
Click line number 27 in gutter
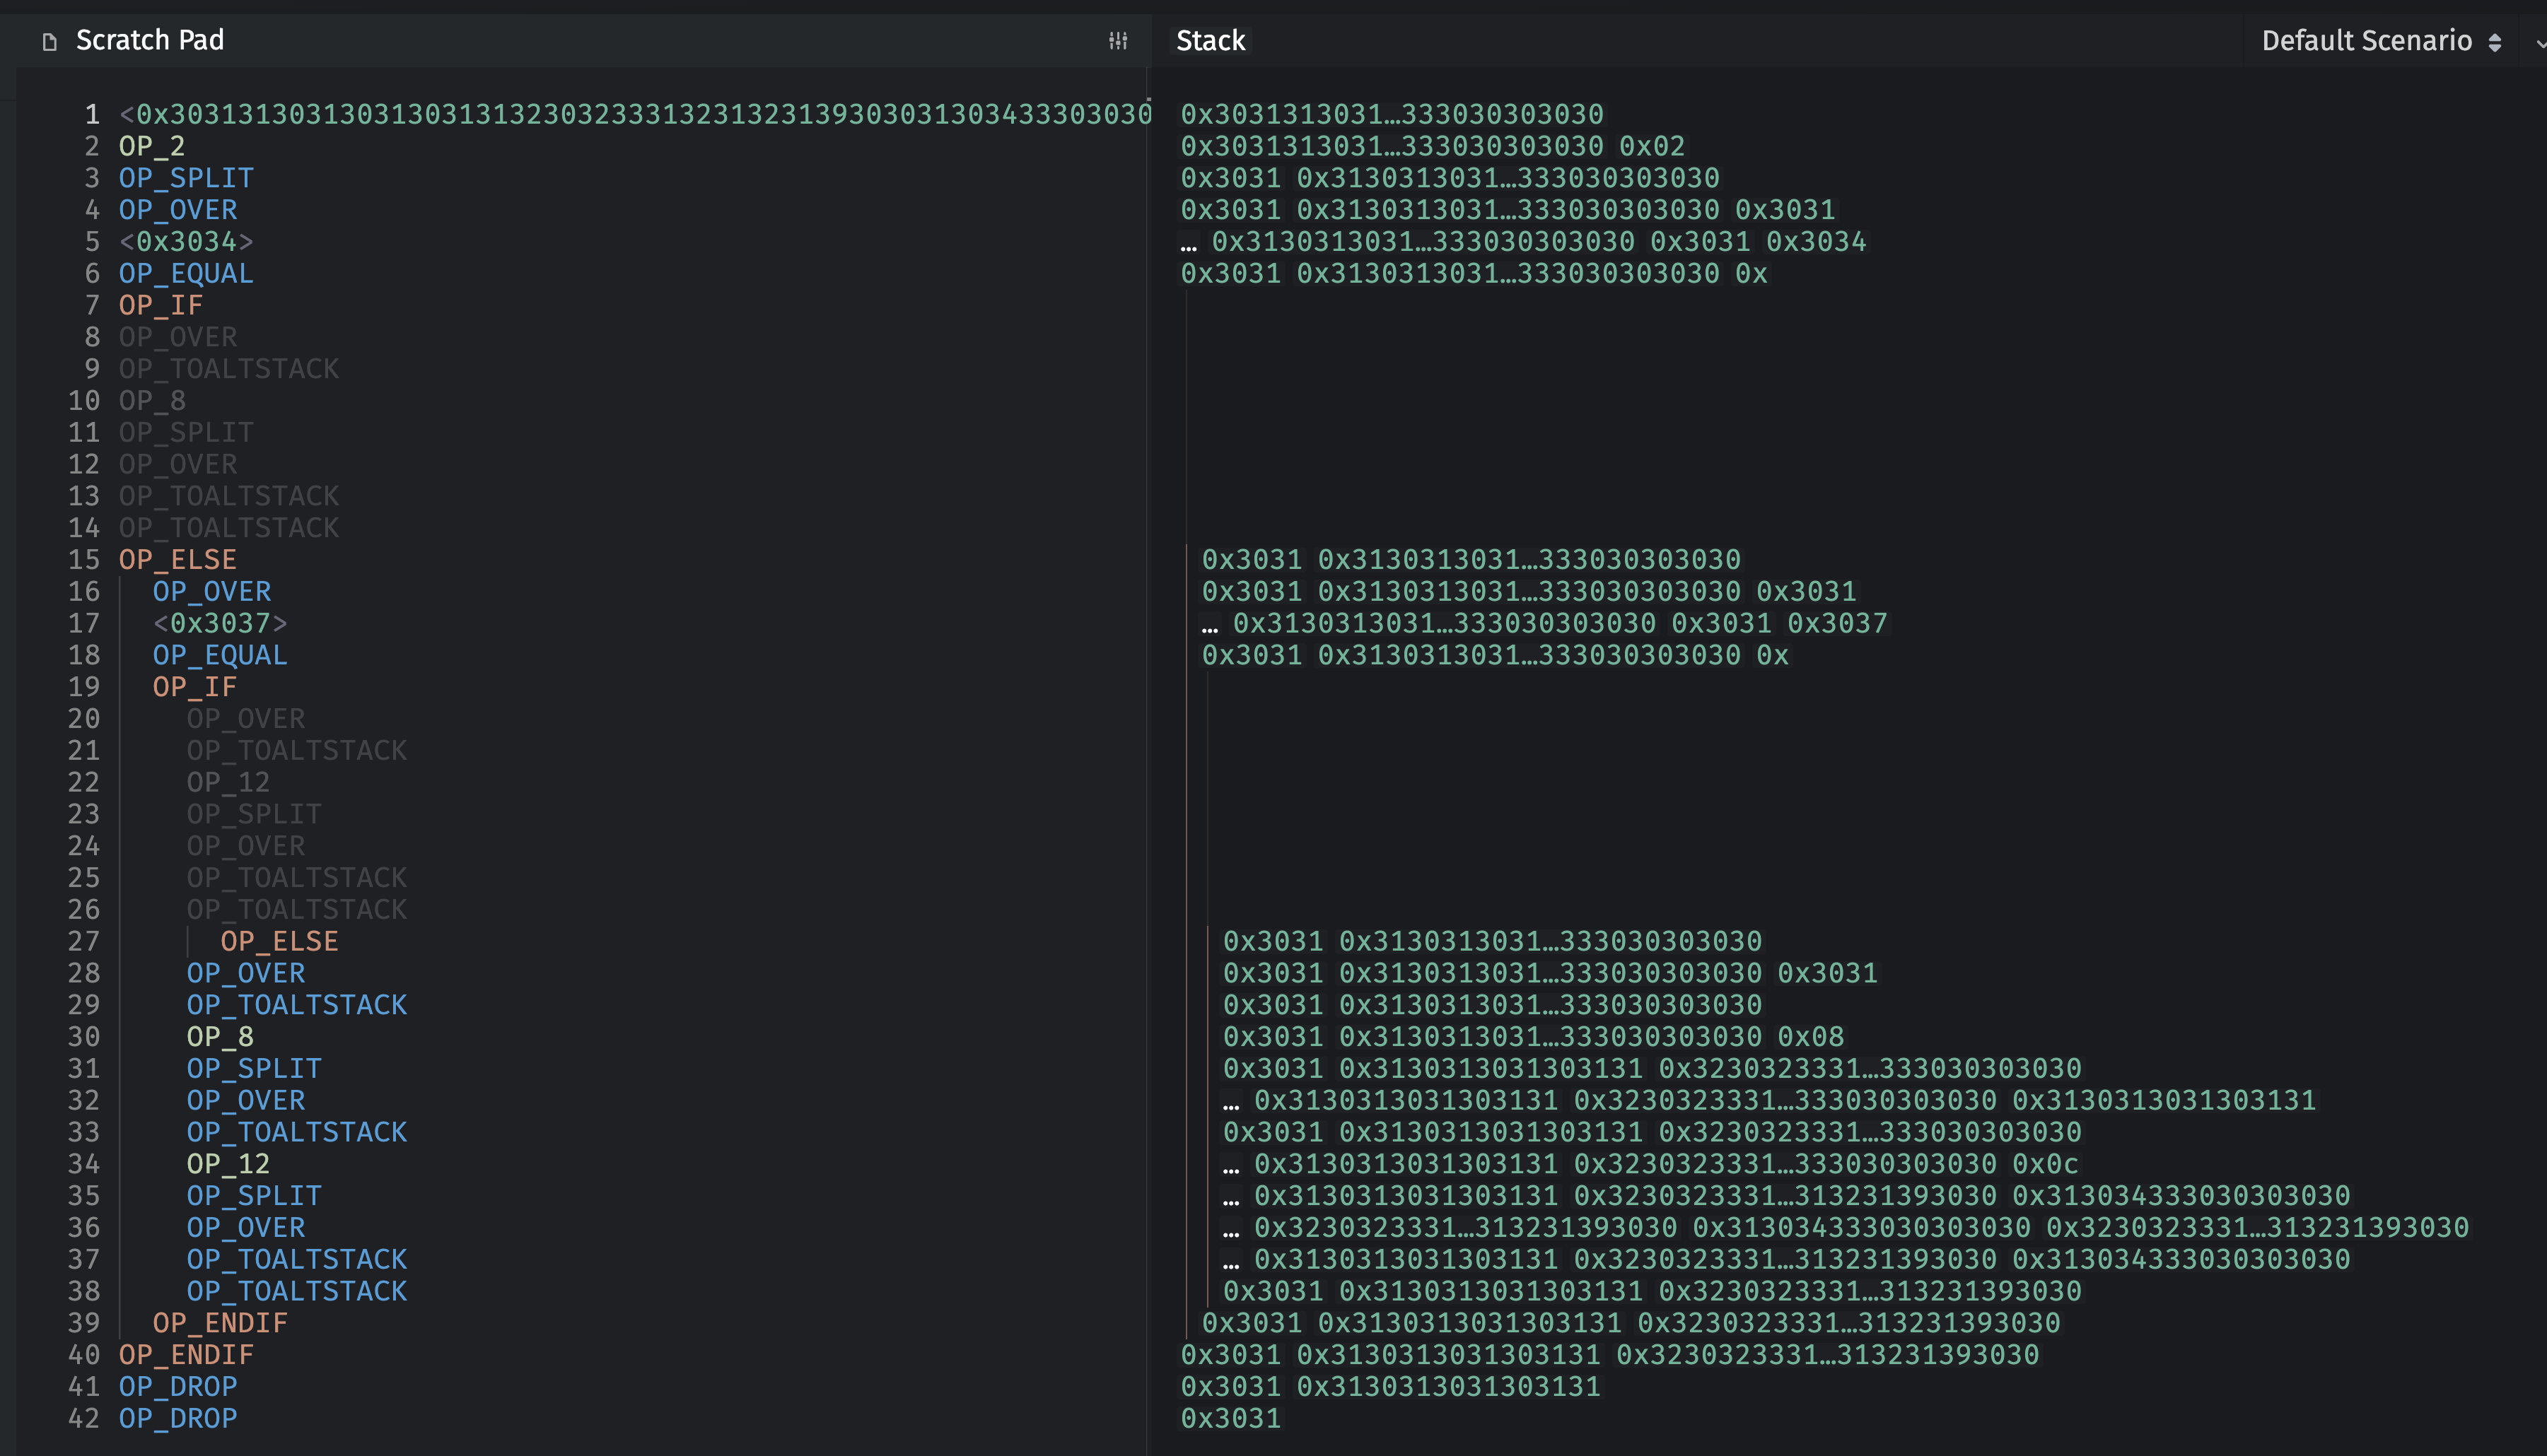[x=84, y=941]
